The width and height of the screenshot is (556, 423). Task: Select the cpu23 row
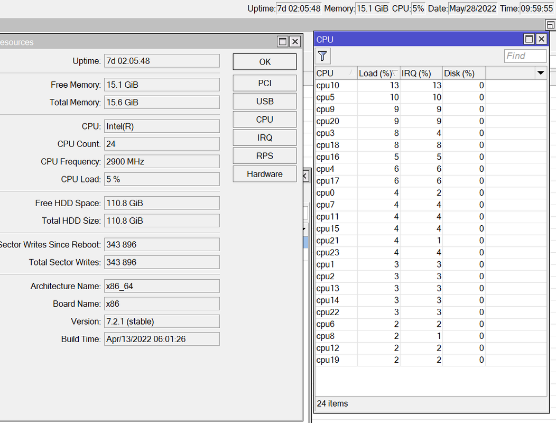430,253
